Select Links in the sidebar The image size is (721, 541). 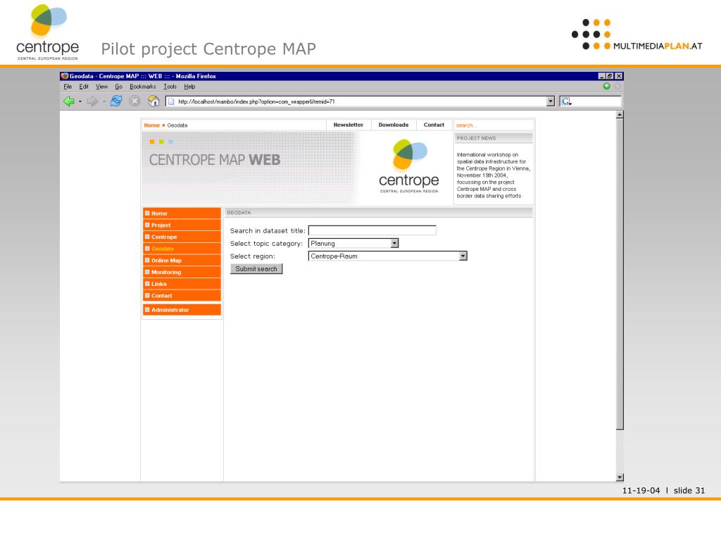pos(182,284)
